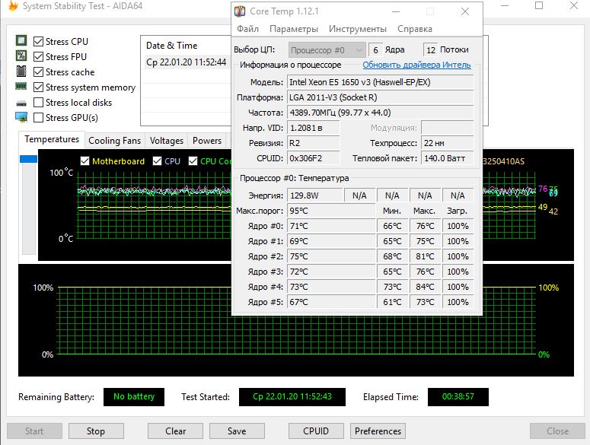Click the 22 нм process value

coord(447,143)
